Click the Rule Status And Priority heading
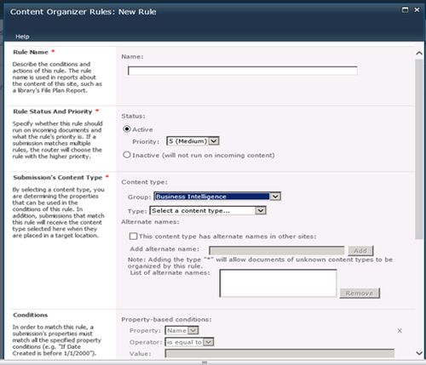426x365 pixels. 53,111
